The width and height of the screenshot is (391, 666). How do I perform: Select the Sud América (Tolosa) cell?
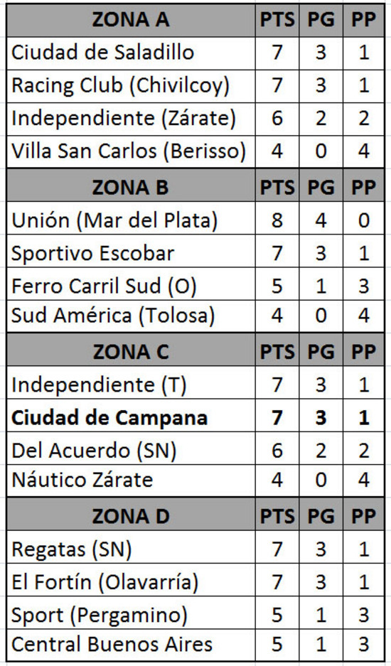131,316
